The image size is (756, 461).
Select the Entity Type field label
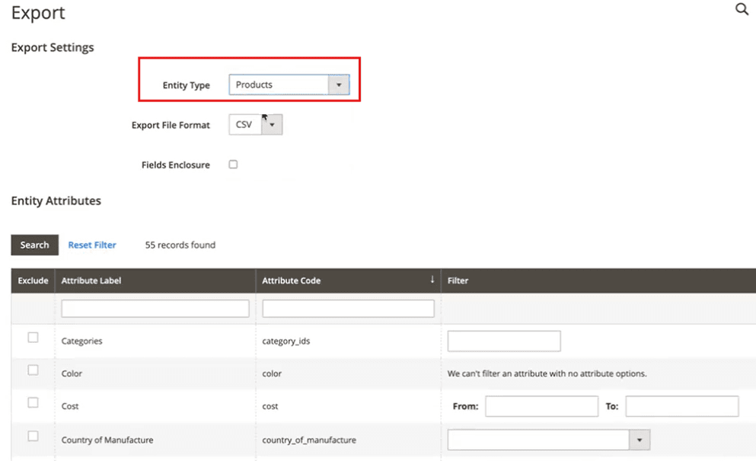(186, 85)
